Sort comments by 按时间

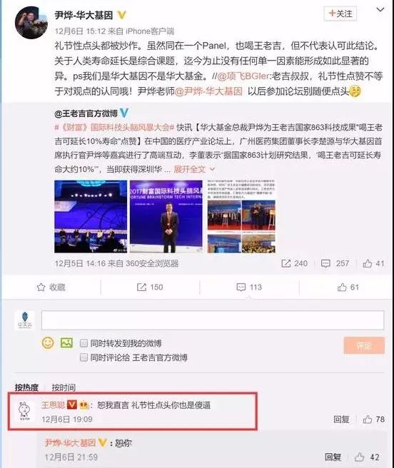click(64, 387)
